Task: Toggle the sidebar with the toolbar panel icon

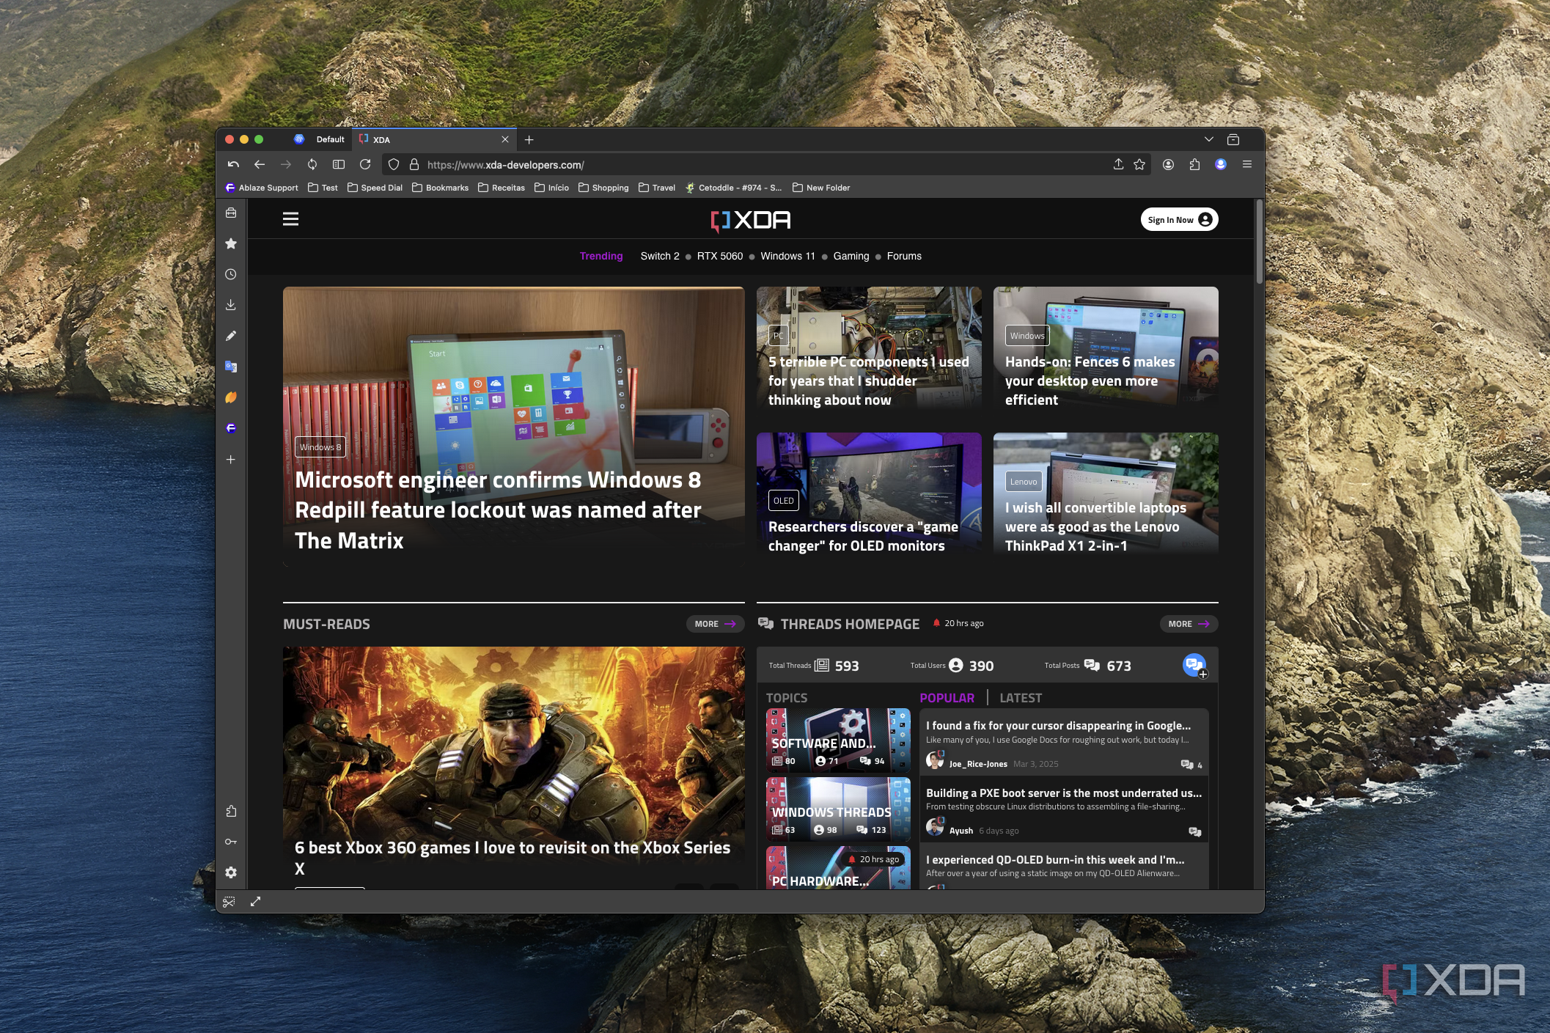Action: (x=339, y=165)
